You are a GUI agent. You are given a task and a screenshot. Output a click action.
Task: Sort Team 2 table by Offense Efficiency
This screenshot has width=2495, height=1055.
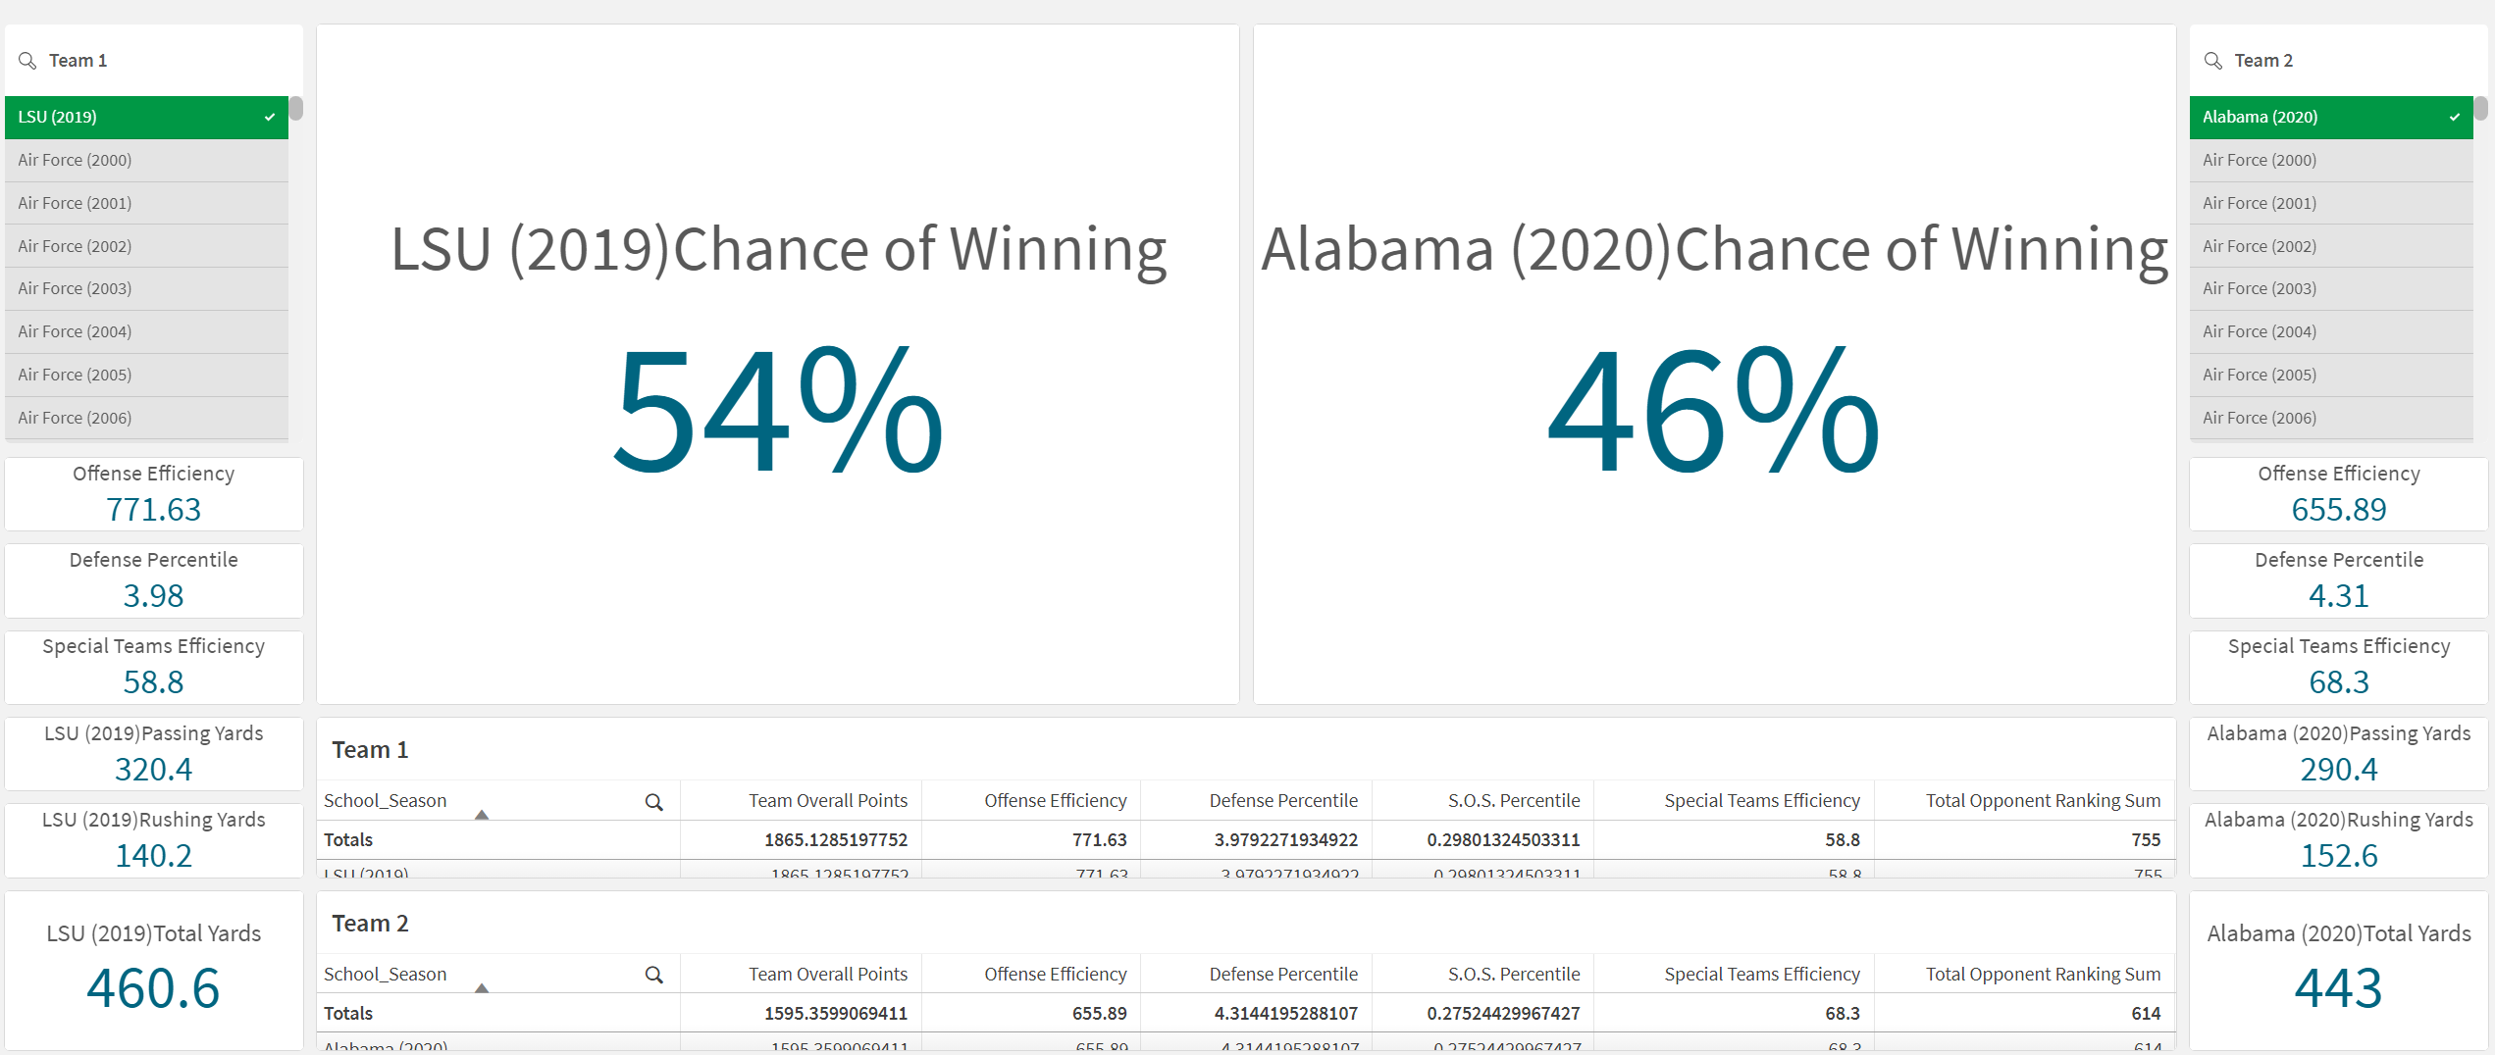click(x=1055, y=975)
